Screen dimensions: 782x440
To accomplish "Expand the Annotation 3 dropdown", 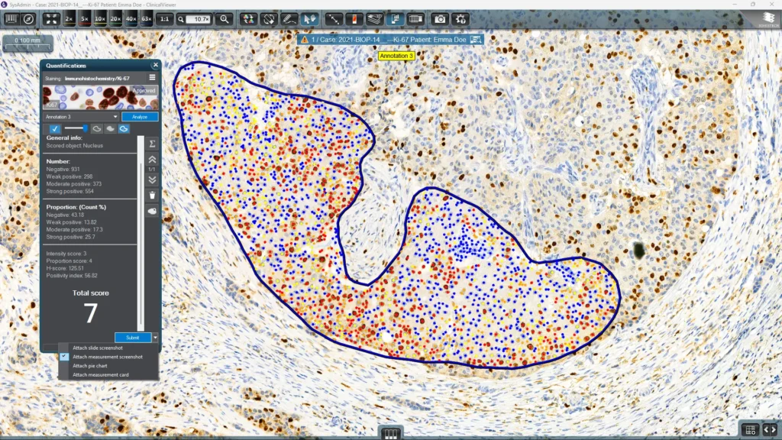I will (81, 117).
